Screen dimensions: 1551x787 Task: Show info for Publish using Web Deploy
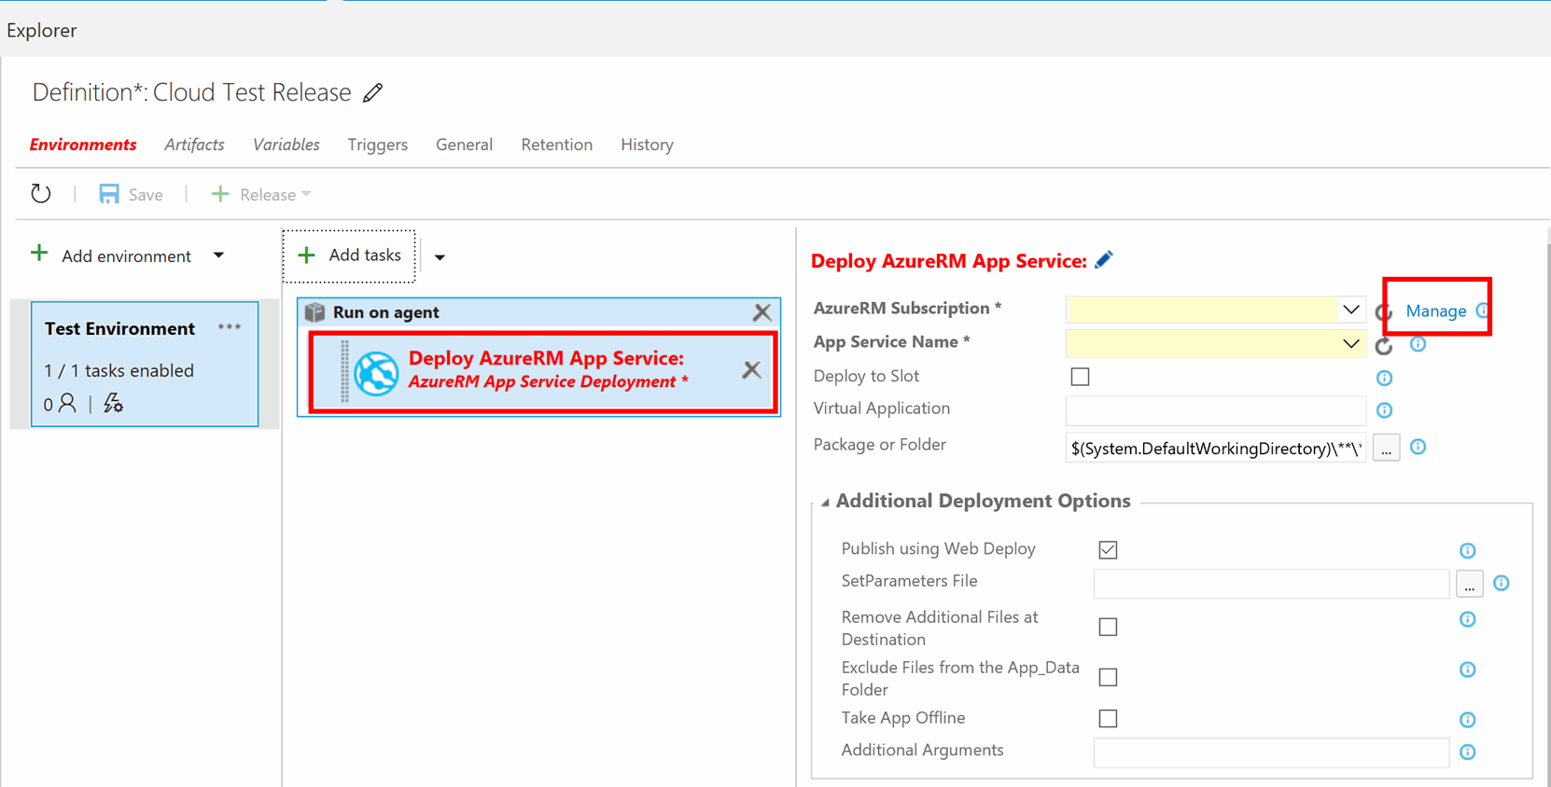(1467, 550)
